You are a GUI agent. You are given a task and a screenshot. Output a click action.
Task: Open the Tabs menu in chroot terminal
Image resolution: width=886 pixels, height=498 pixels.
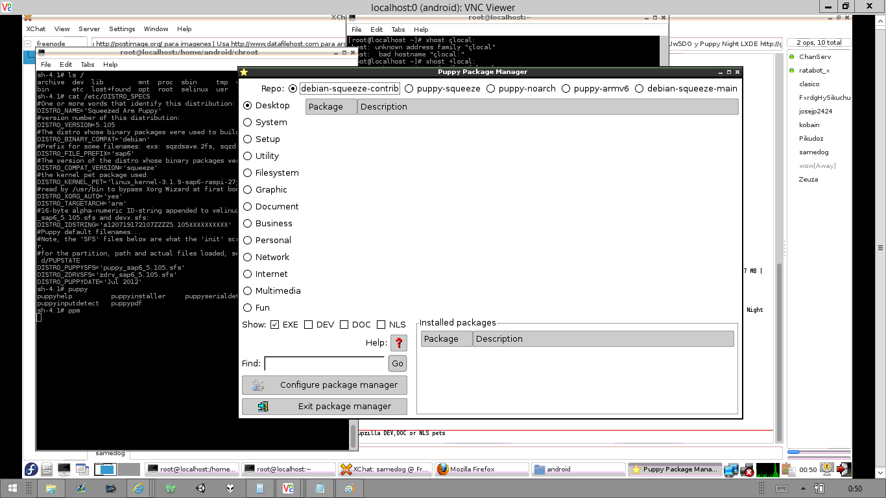pyautogui.click(x=88, y=64)
